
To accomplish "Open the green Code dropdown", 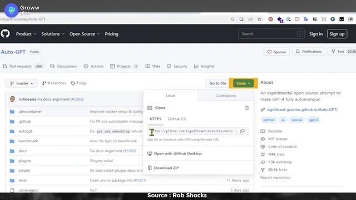I will click(243, 83).
